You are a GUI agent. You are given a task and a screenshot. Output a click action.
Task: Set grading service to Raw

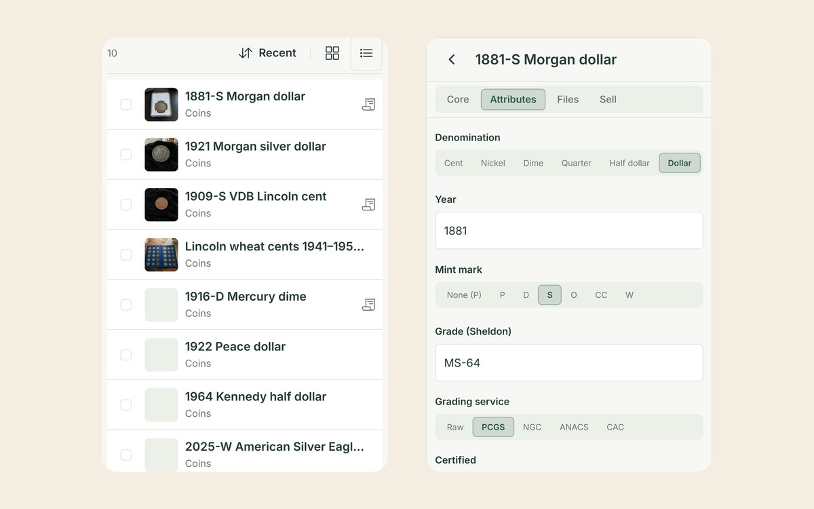[455, 427]
